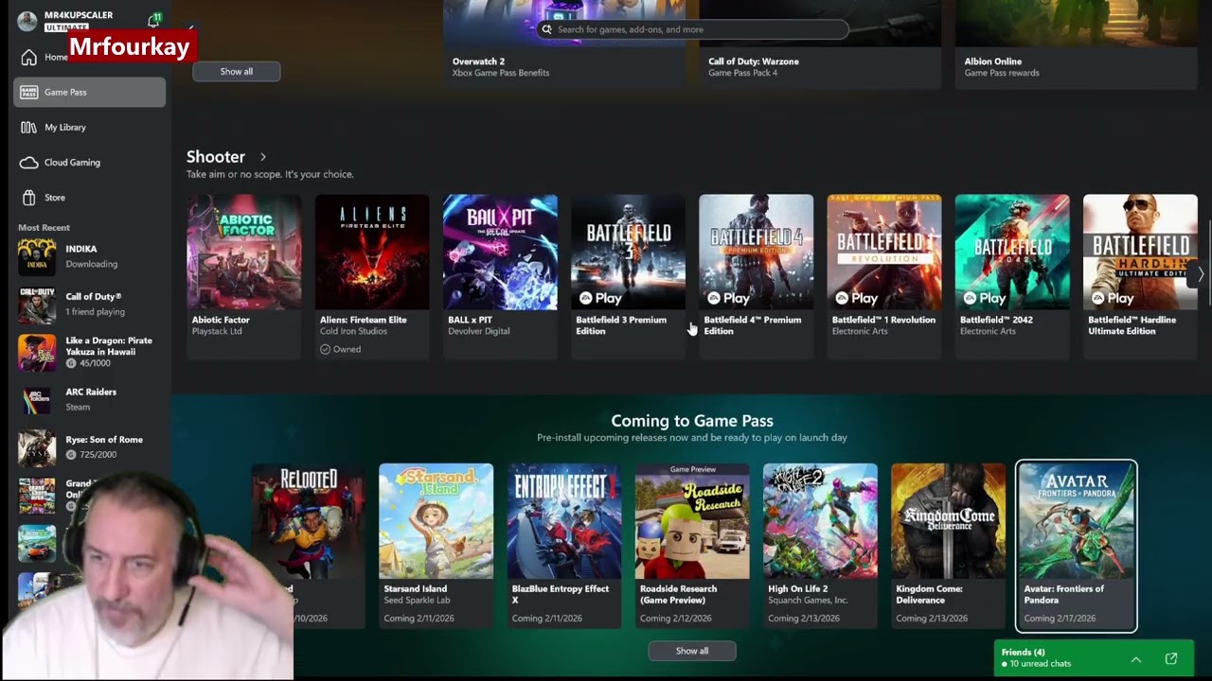The image size is (1212, 681).
Task: Open Battlefield 3 Premium Edition title
Action: coord(621,325)
